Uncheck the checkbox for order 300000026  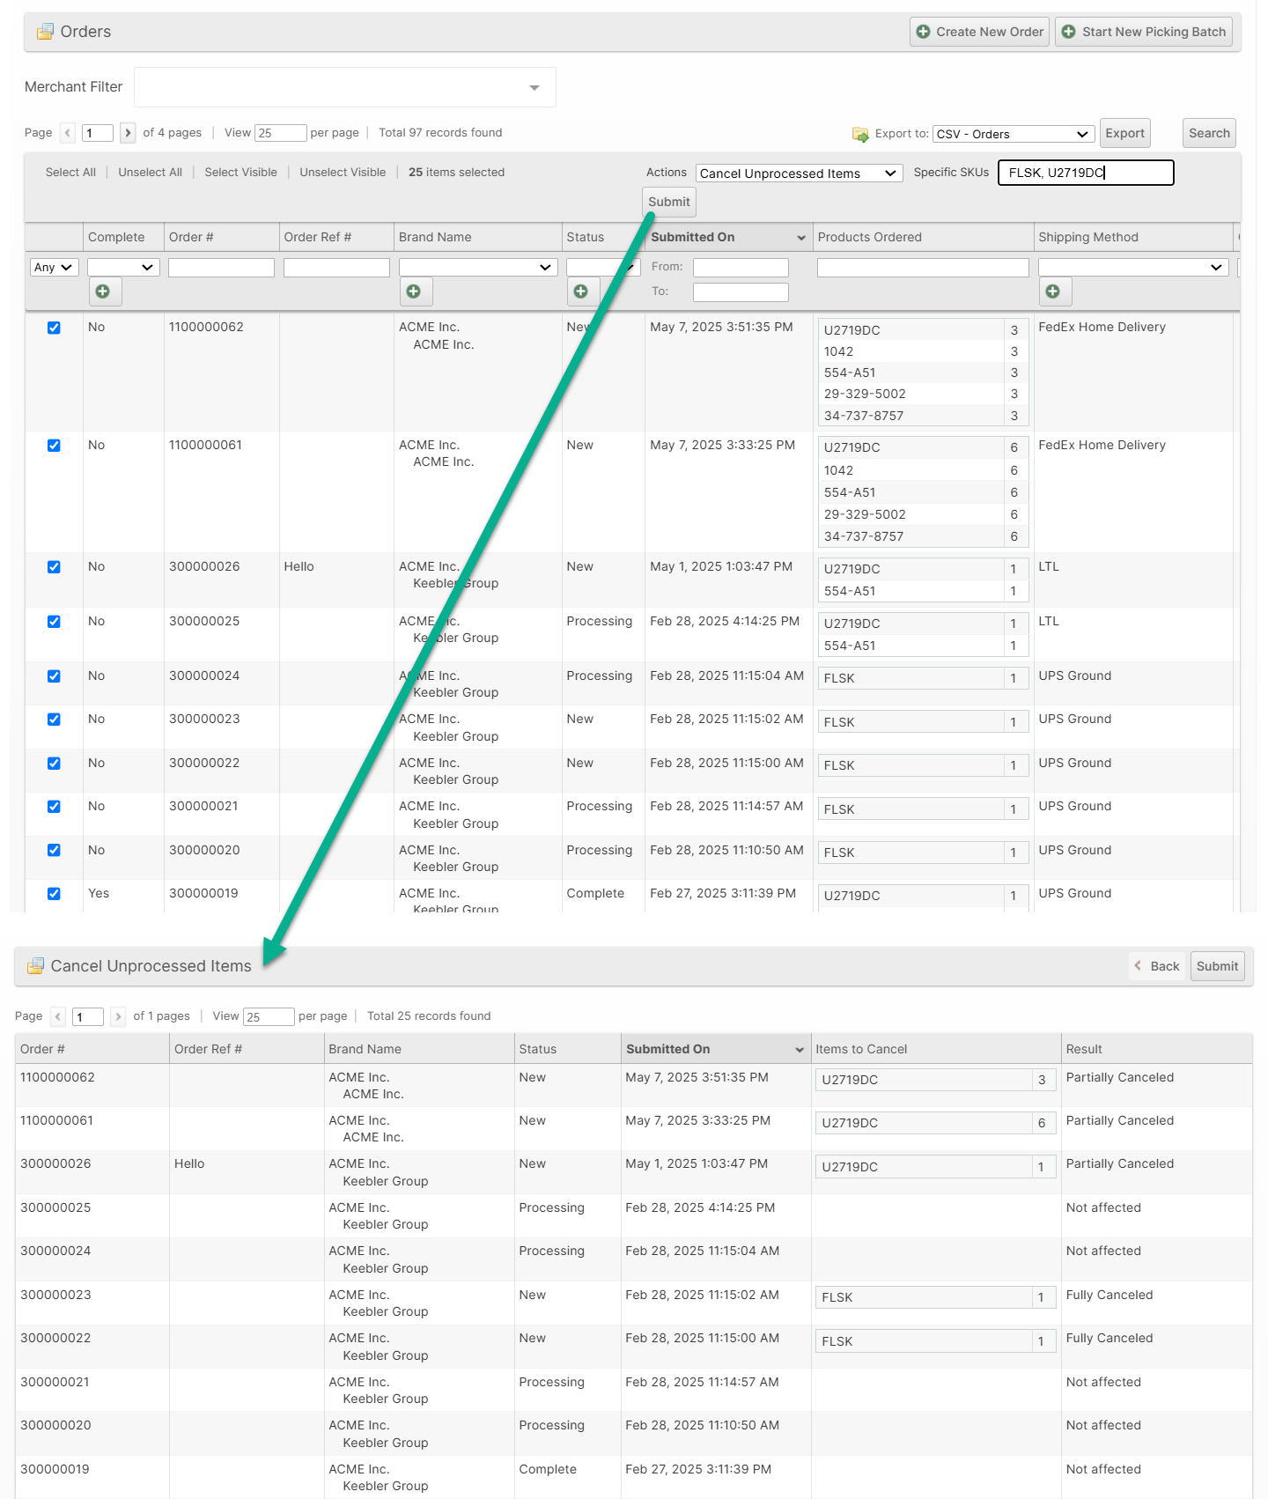coord(54,567)
